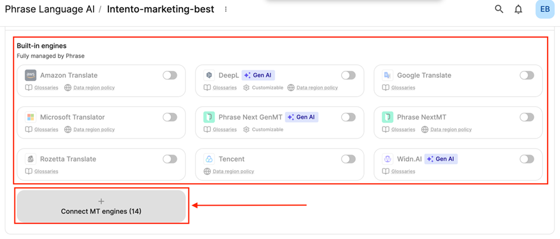This screenshot has height=239, width=560.
Task: Click the Gen AI badge on DeepL
Action: [x=258, y=76]
